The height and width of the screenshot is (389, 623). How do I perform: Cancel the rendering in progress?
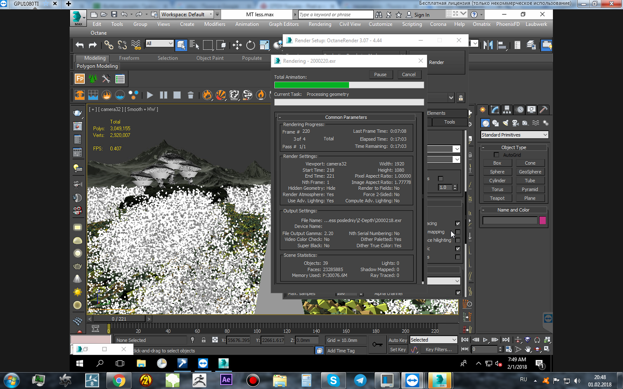408,74
